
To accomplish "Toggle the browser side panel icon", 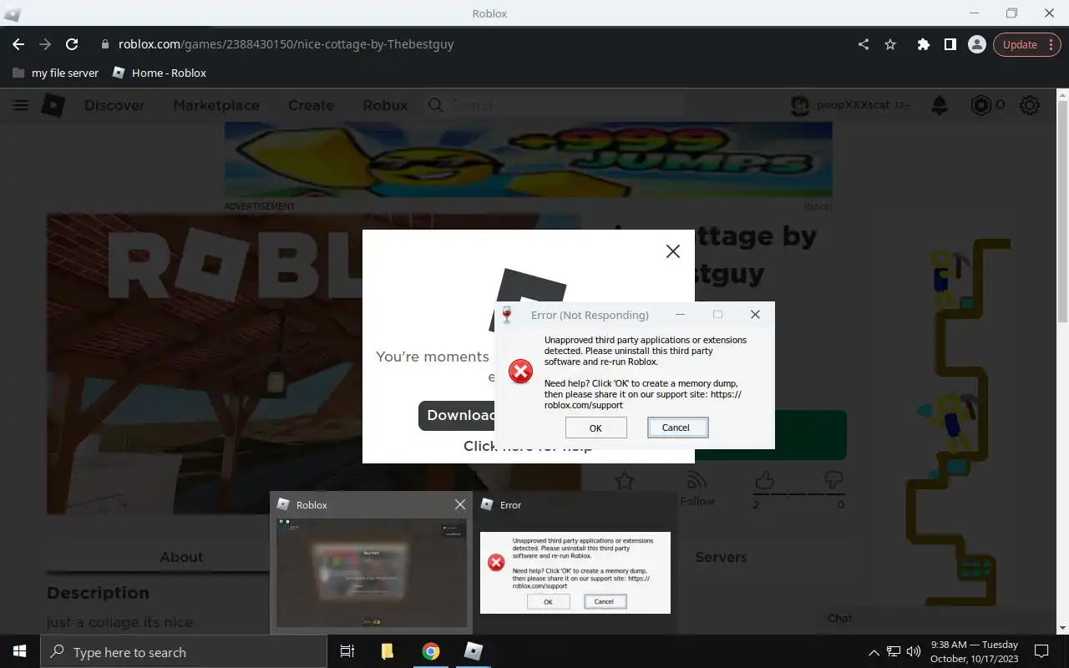I will [950, 44].
